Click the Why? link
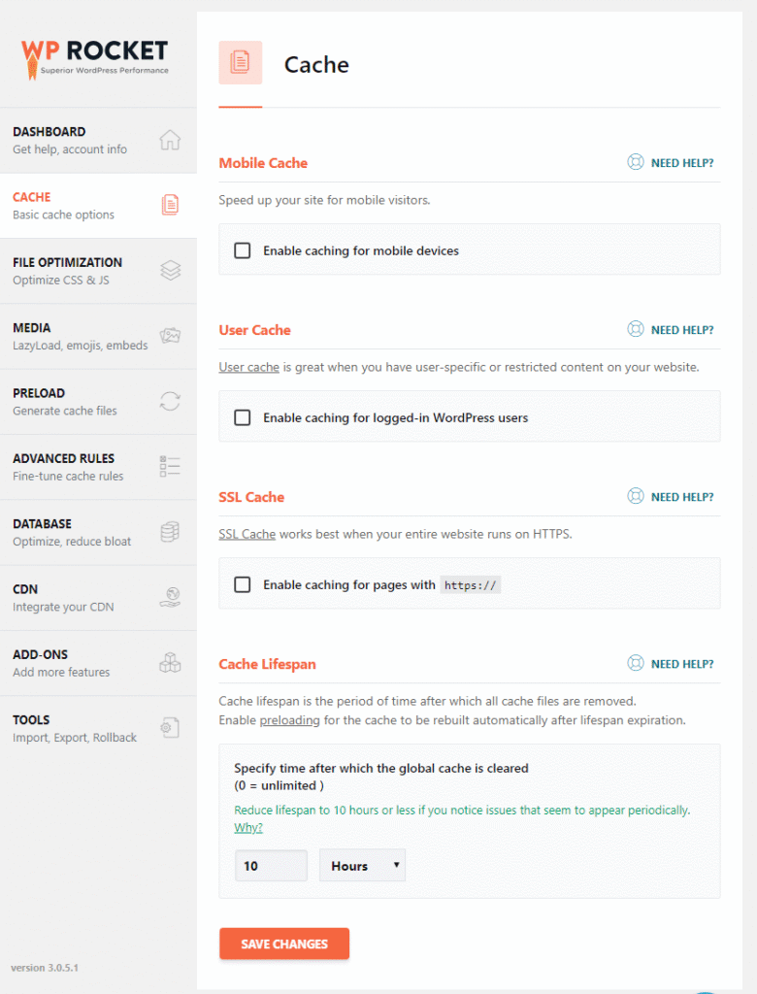757x994 pixels. 247,827
